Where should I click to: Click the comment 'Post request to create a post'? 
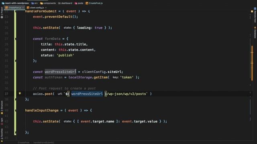[x=64, y=88]
